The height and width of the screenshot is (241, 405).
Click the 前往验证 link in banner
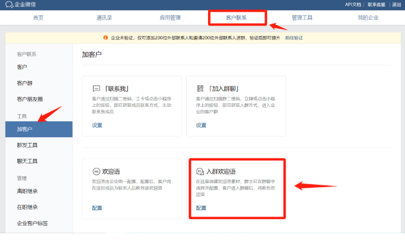(x=294, y=38)
